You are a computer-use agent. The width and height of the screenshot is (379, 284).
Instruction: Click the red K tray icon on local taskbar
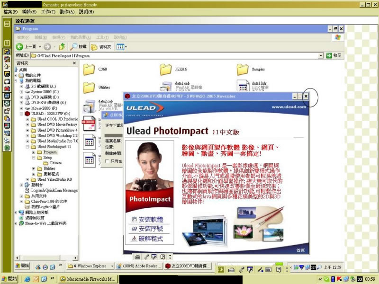click(x=339, y=279)
